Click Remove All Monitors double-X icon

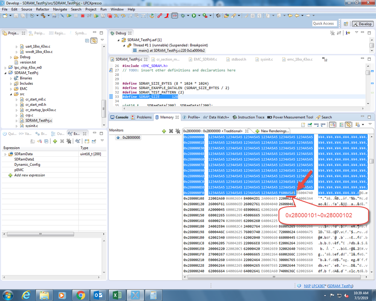point(178,131)
